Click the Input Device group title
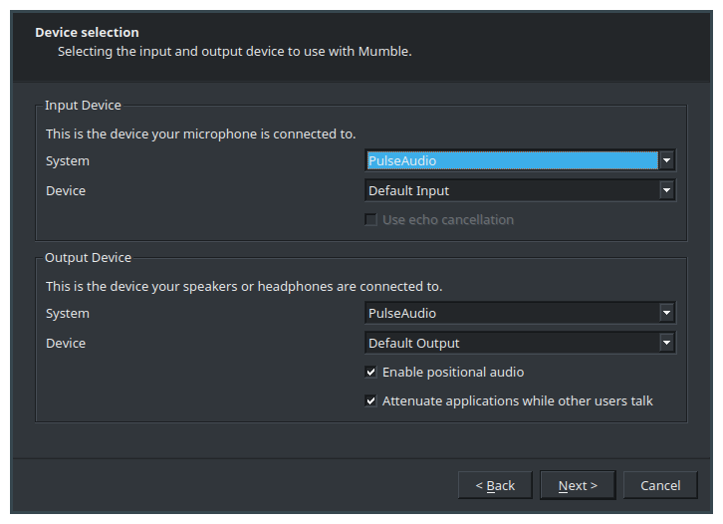Image resolution: width=723 pixels, height=524 pixels. [83, 106]
